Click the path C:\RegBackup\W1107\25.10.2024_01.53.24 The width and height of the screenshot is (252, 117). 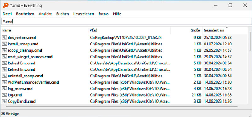coord(126,38)
